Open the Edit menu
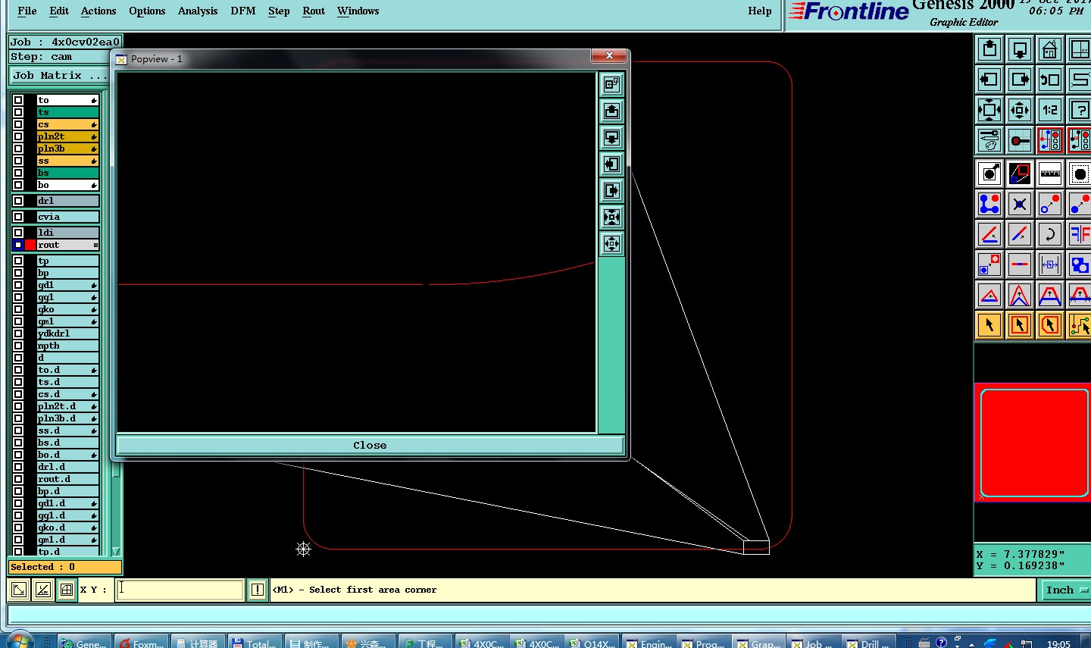This screenshot has width=1091, height=648. pyautogui.click(x=59, y=11)
